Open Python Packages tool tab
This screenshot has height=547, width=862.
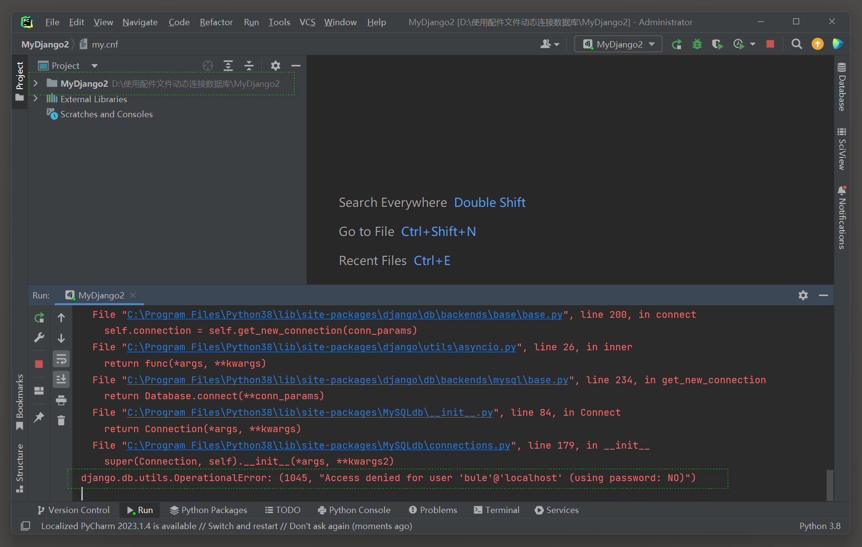pos(209,510)
